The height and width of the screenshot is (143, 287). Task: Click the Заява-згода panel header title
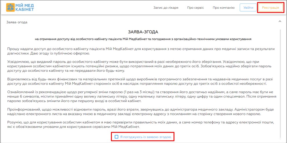tap(17, 22)
